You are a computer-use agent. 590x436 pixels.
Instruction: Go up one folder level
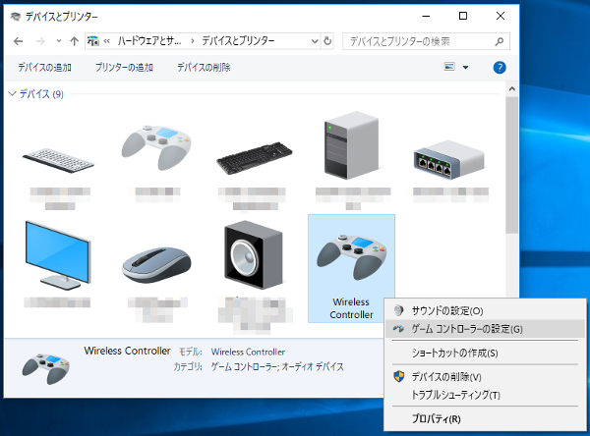75,41
